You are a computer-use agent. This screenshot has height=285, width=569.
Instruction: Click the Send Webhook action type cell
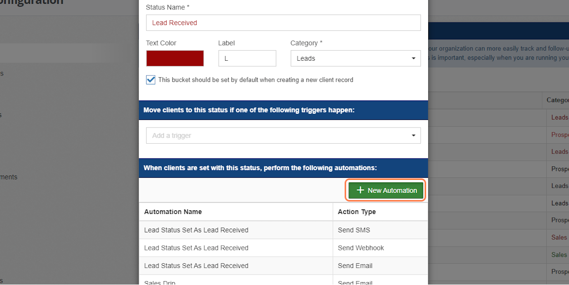click(361, 248)
